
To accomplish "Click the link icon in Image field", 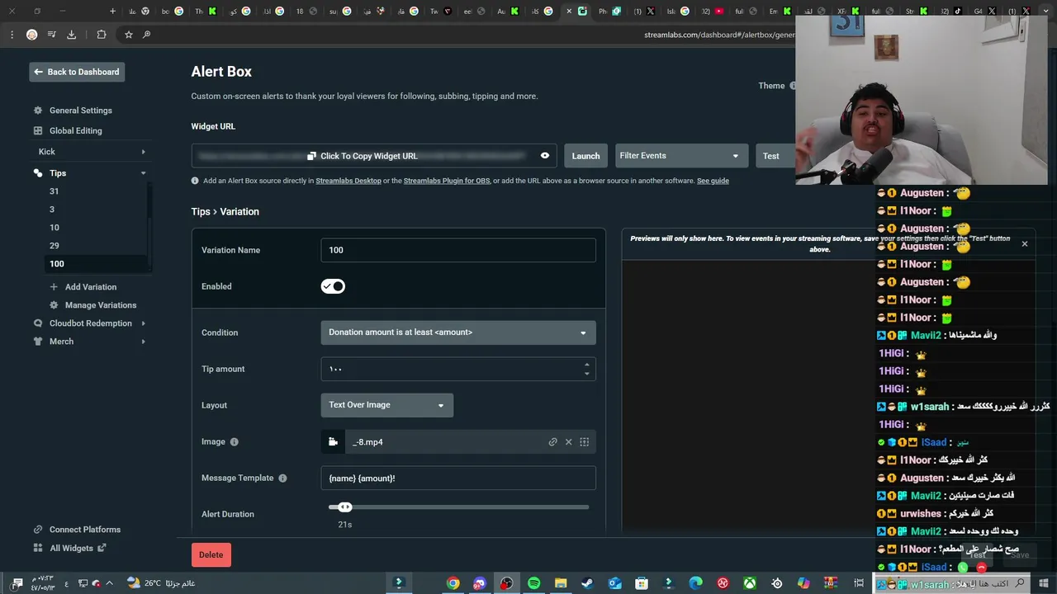I will click(x=552, y=442).
